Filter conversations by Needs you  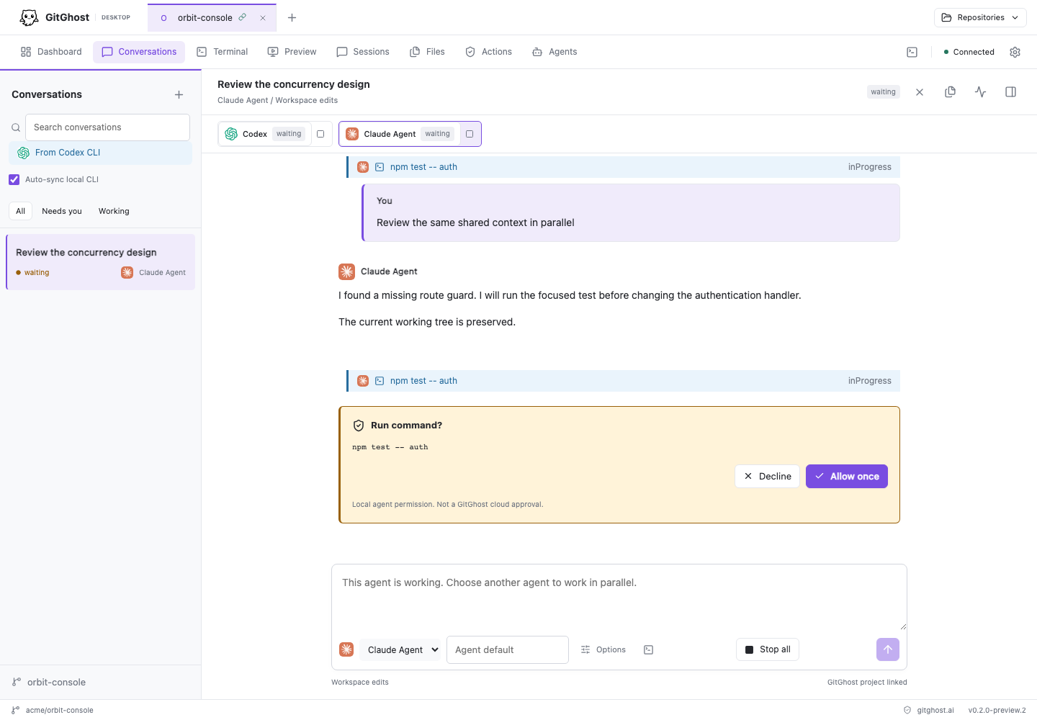point(62,211)
